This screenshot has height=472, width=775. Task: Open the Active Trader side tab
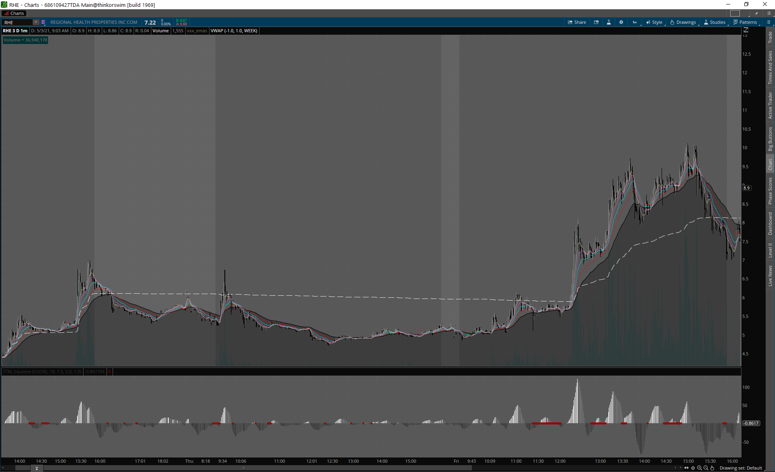[770, 105]
